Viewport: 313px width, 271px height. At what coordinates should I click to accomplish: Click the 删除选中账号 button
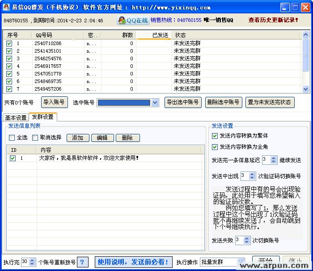click(224, 102)
